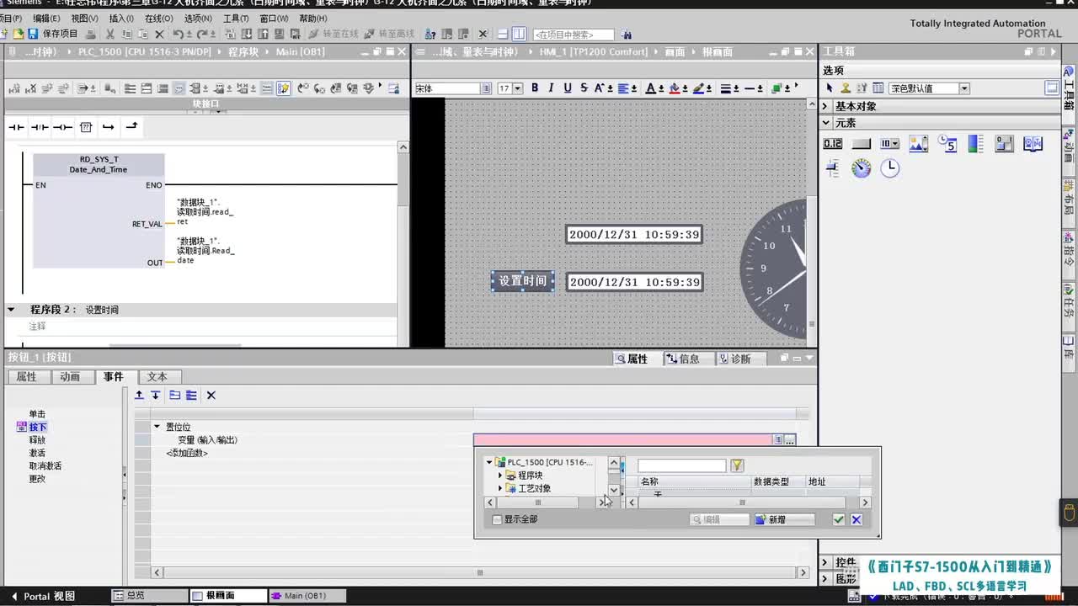The width and height of the screenshot is (1078, 606).
Task: Select the gauge element in toolbox
Action: click(x=861, y=168)
